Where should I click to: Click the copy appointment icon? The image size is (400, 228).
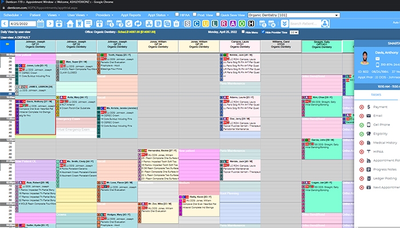pyautogui.click(x=158, y=24)
